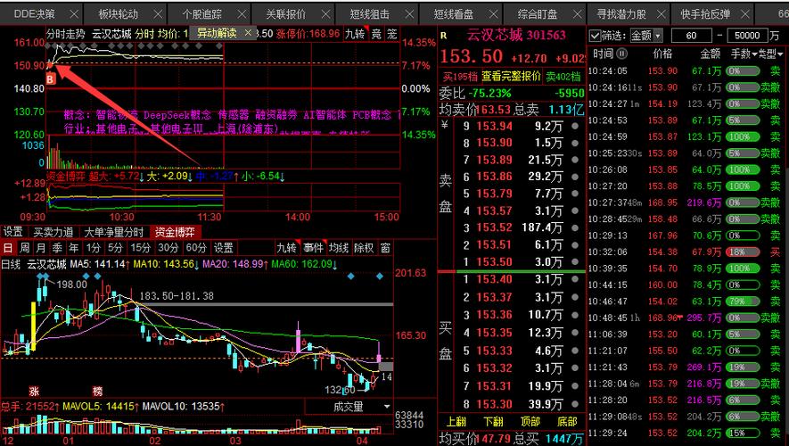The height and width of the screenshot is (446, 789).
Task: Click the 除权 button on K-line toolbar
Action: click(364, 248)
